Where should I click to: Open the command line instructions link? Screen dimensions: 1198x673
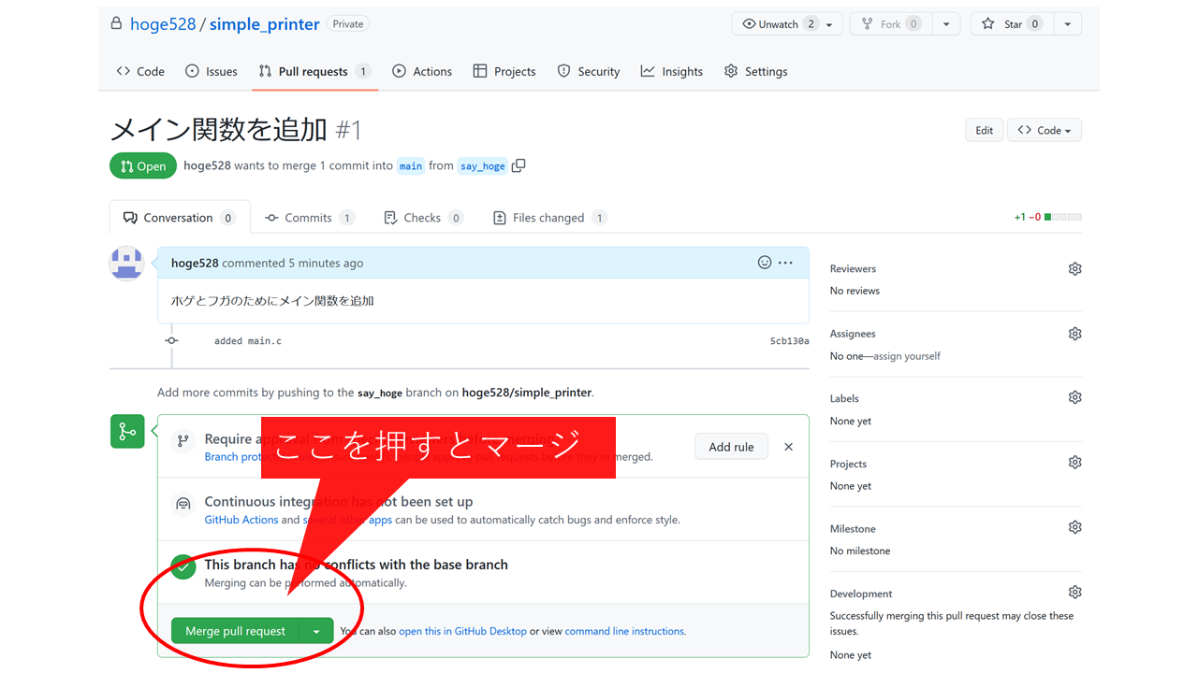[x=624, y=632]
